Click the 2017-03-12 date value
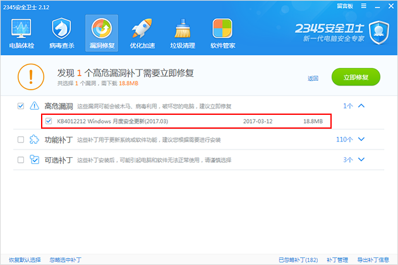This screenshot has height=265, width=398. [258, 121]
